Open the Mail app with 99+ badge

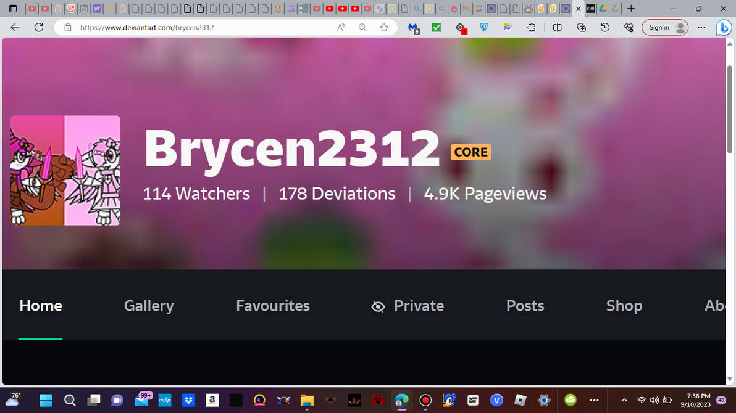[x=142, y=399]
